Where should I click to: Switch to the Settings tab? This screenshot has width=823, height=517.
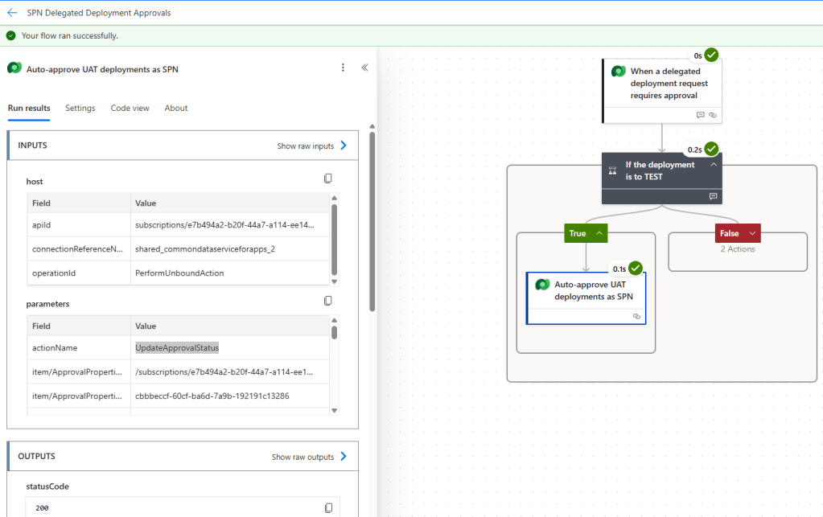pyautogui.click(x=80, y=108)
